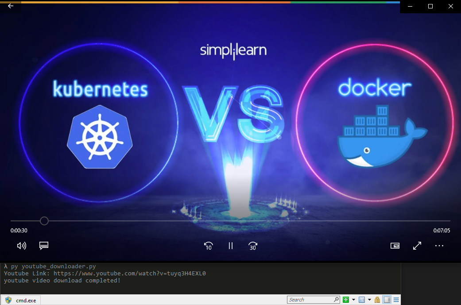
Task: Click the active console number icon
Action: point(362,300)
